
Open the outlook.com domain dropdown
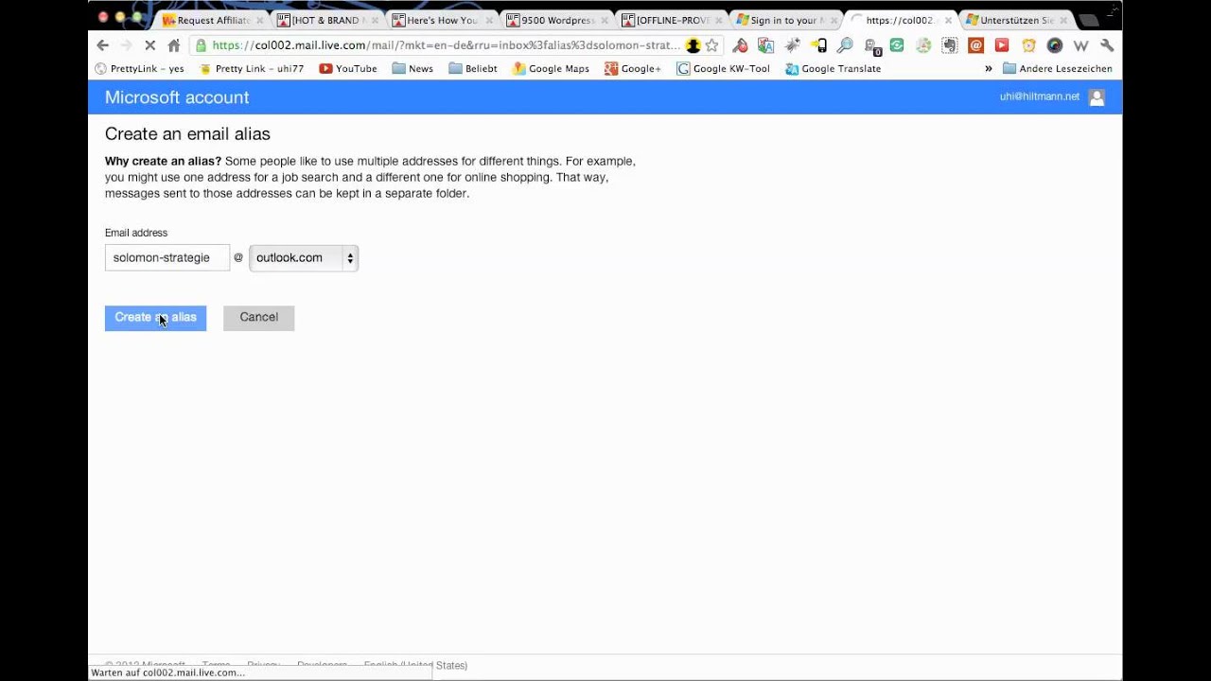[304, 258]
